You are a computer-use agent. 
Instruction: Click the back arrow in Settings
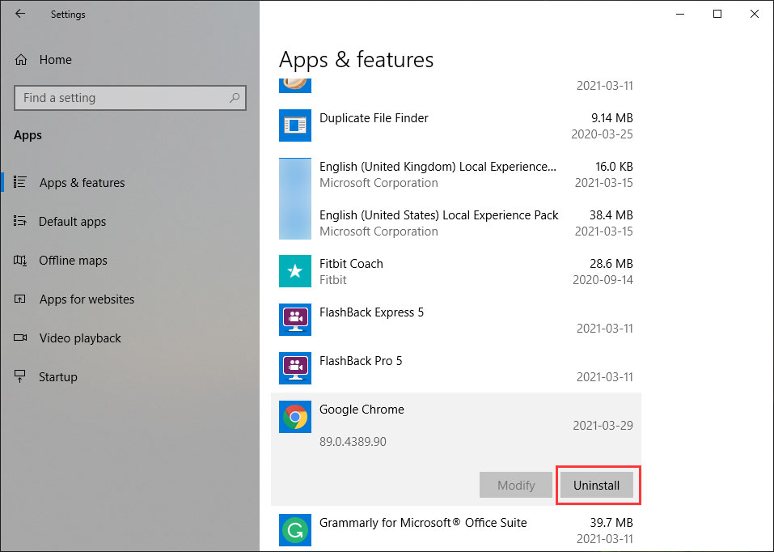click(x=20, y=14)
